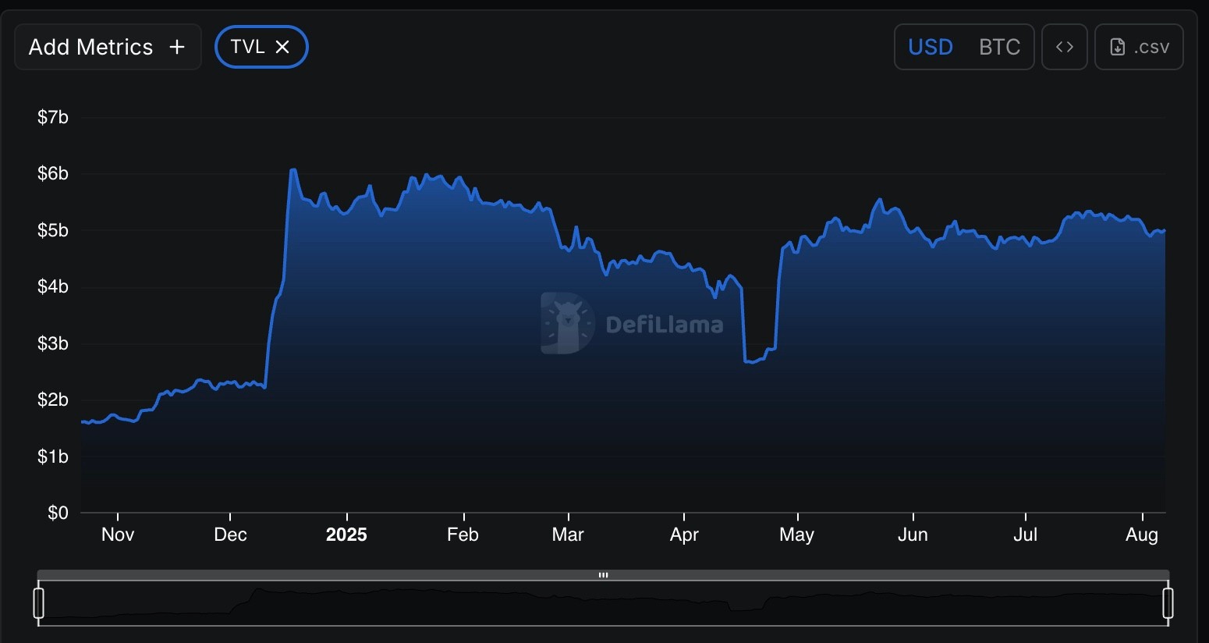Click the plus icon beside Add Metrics
This screenshot has height=643, width=1209.
point(177,48)
